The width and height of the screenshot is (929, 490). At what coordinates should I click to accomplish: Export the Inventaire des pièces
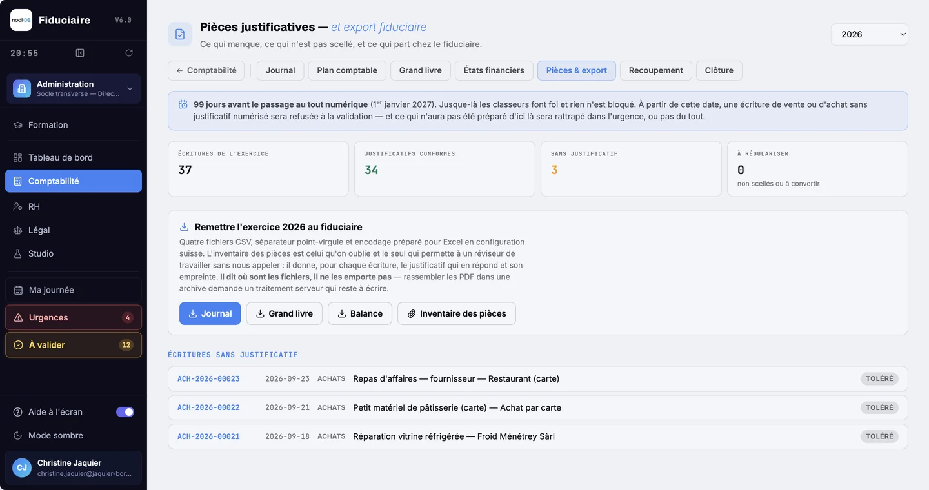click(x=457, y=313)
